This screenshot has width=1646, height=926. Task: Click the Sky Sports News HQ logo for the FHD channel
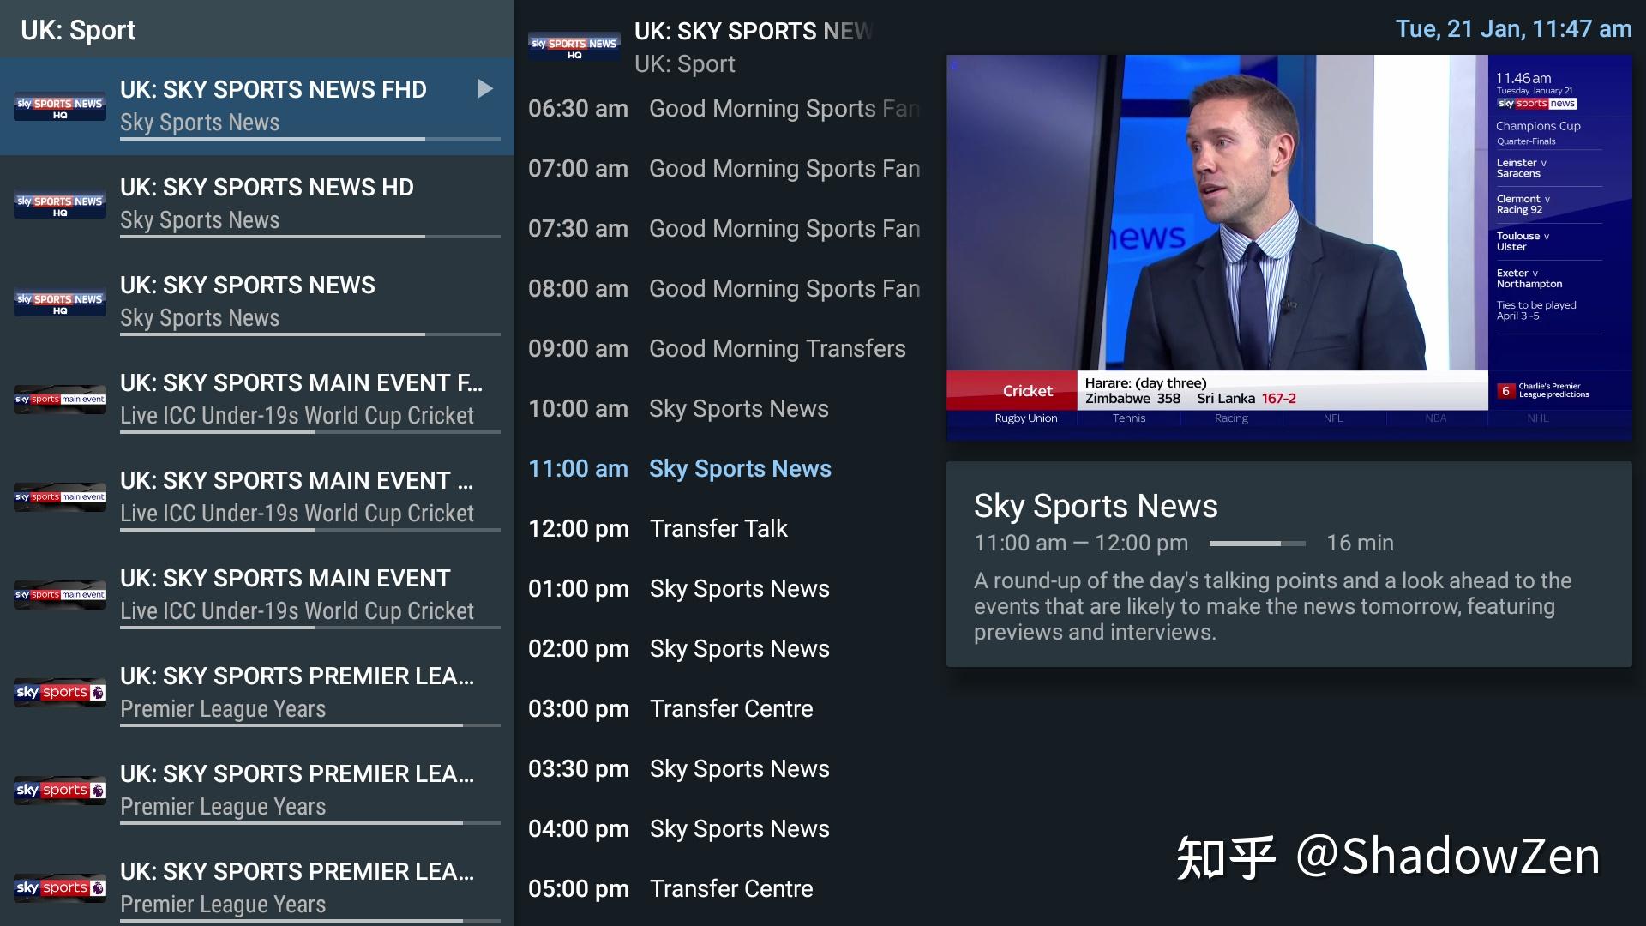(x=60, y=107)
